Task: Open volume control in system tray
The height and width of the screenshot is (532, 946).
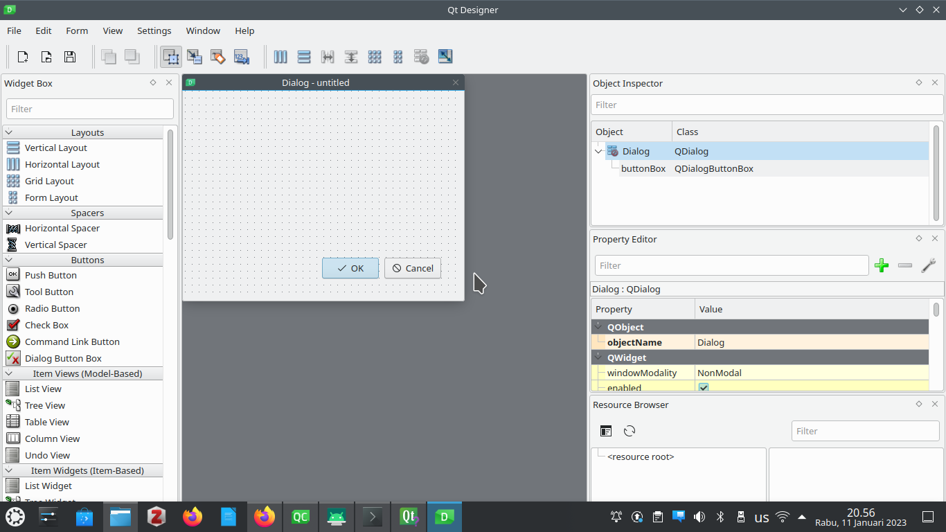Action: [699, 517]
